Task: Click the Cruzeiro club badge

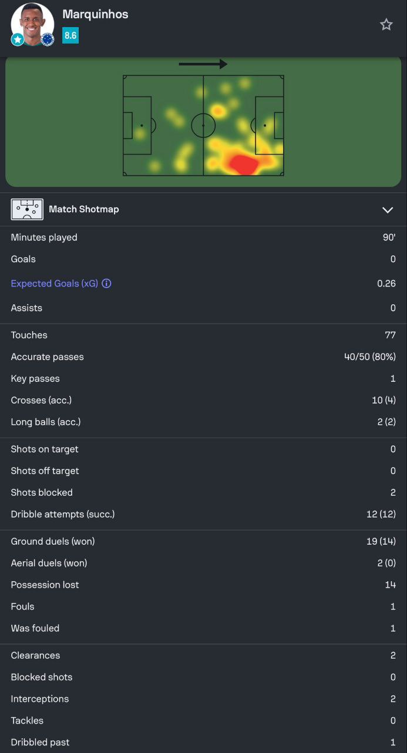Action: pos(48,39)
